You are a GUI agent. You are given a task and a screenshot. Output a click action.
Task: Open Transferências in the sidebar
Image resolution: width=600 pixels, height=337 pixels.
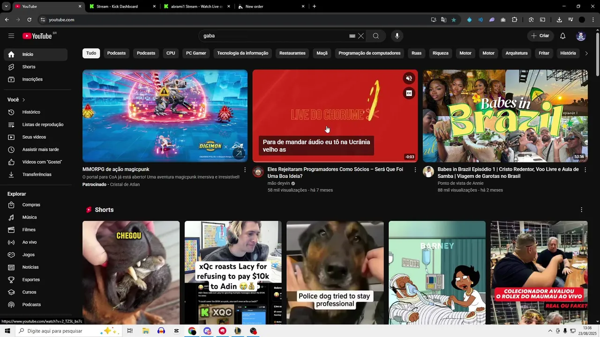36,175
